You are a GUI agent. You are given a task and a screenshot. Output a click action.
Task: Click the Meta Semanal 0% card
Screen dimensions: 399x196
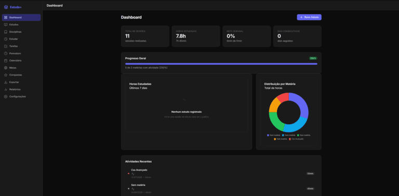247,36
